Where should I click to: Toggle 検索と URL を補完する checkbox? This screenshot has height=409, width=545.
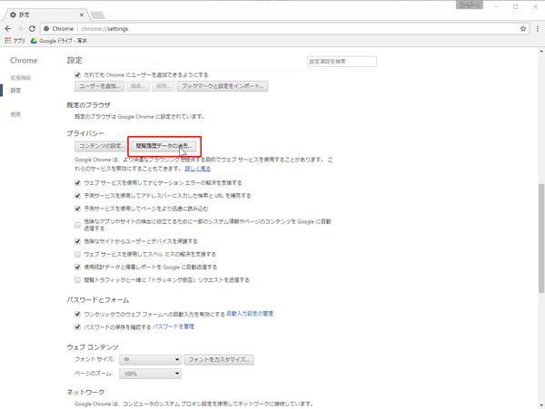coord(77,196)
